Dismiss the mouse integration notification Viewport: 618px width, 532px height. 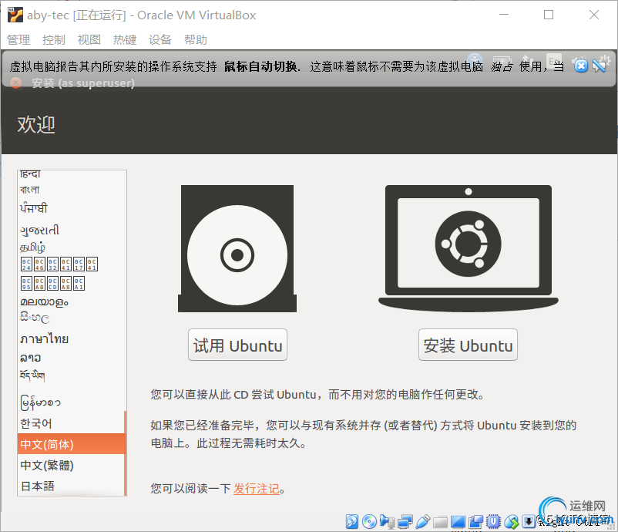coord(581,66)
